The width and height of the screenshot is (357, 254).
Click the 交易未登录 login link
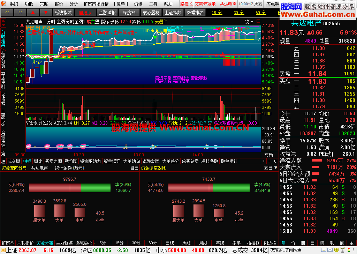pyautogui.click(x=205, y=4)
